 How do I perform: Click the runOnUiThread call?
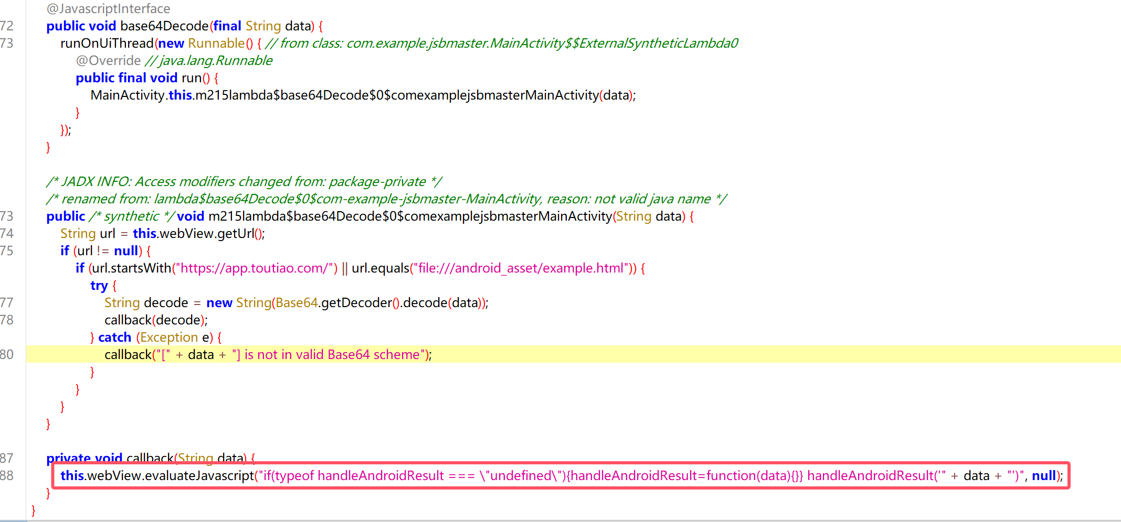(x=107, y=43)
